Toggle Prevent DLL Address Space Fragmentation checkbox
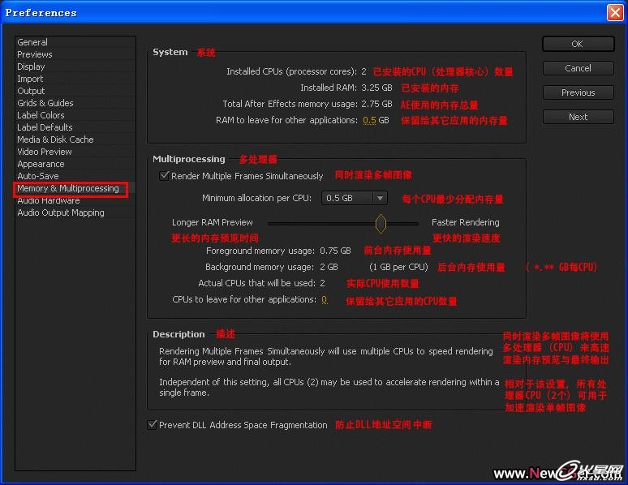The image size is (628, 485). pyautogui.click(x=153, y=424)
